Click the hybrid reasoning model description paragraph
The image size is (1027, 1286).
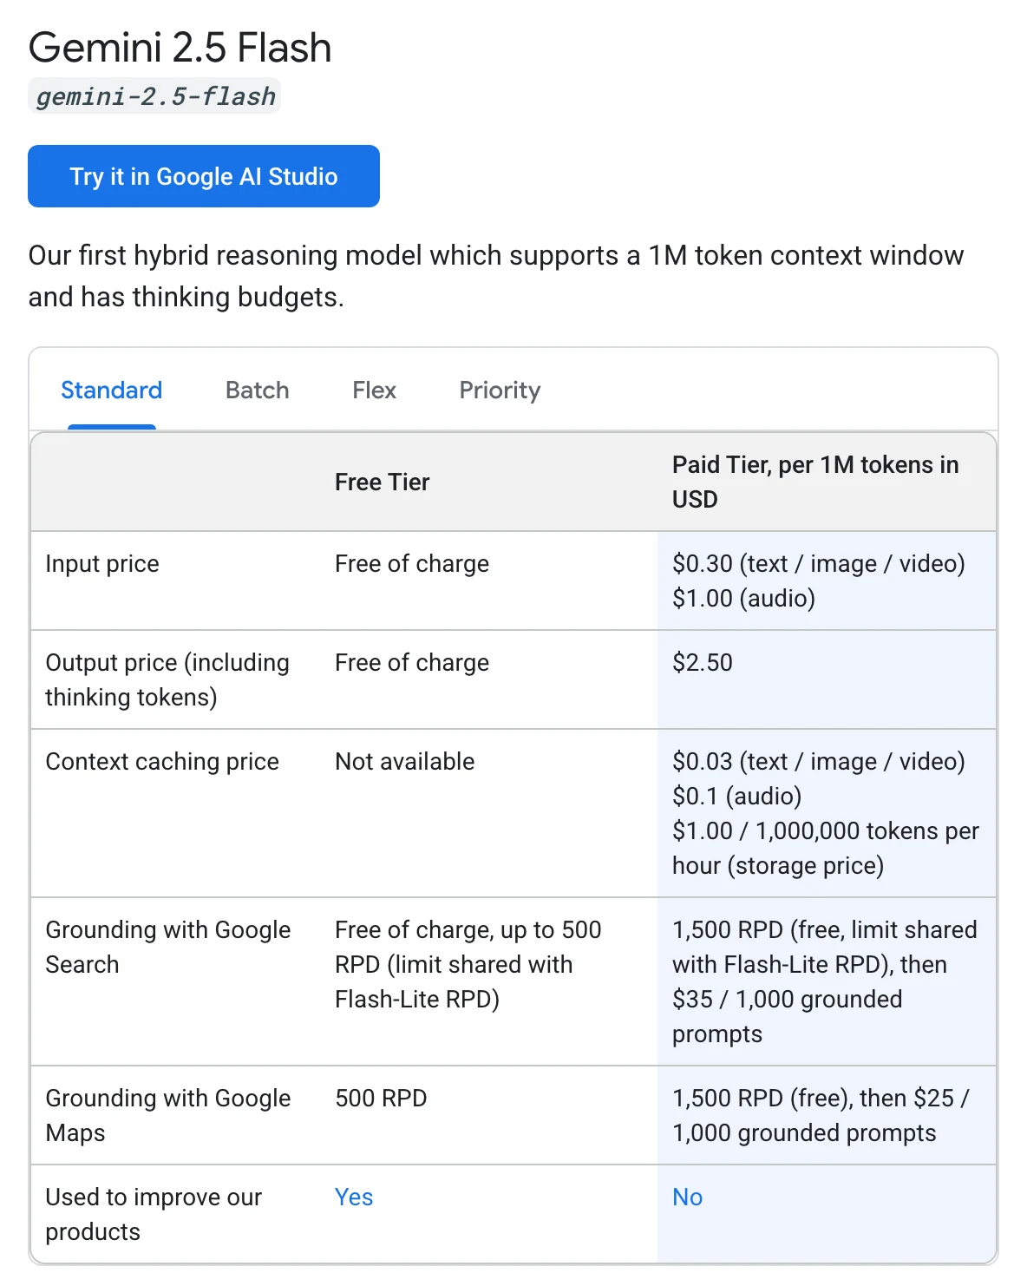point(496,277)
